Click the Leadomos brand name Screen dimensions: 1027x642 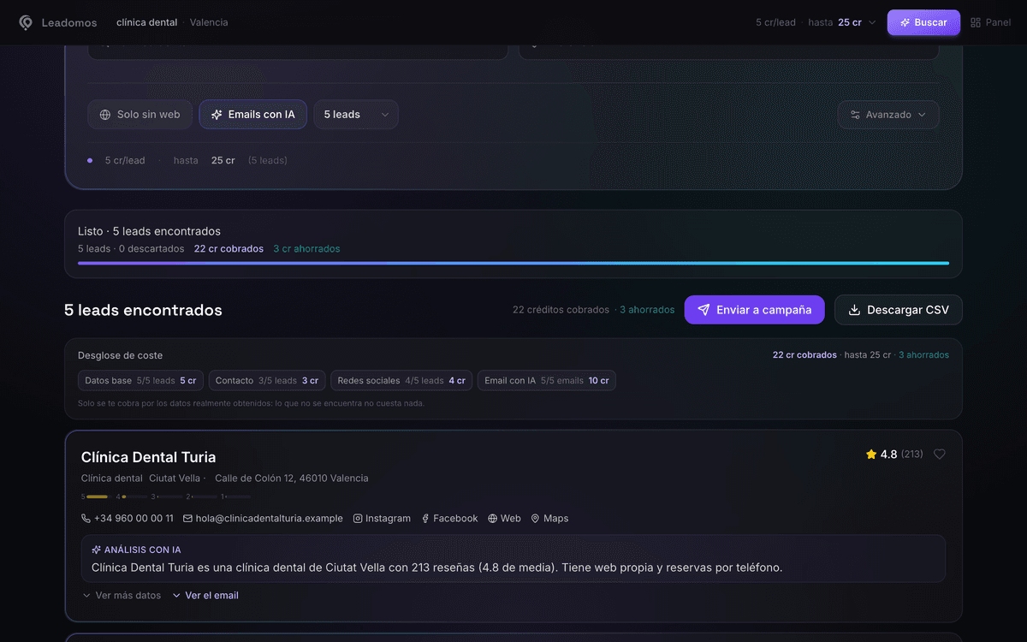[x=69, y=22]
